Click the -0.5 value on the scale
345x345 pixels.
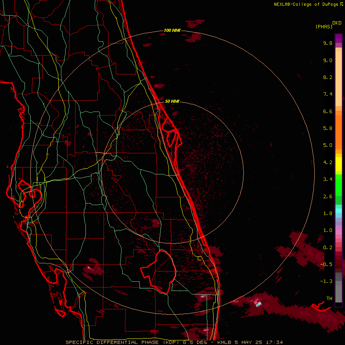(326, 264)
